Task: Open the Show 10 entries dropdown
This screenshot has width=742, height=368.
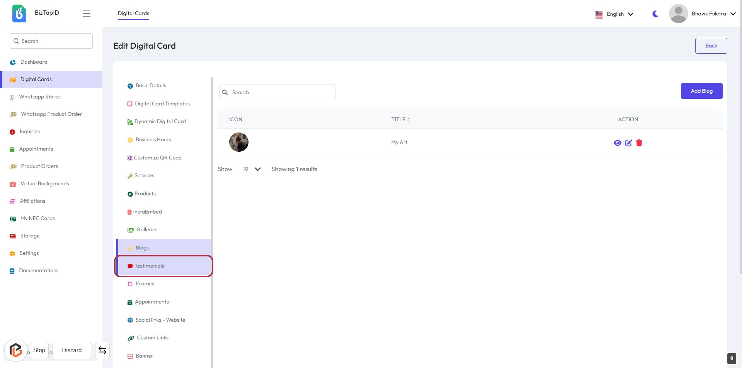Action: pos(252,169)
